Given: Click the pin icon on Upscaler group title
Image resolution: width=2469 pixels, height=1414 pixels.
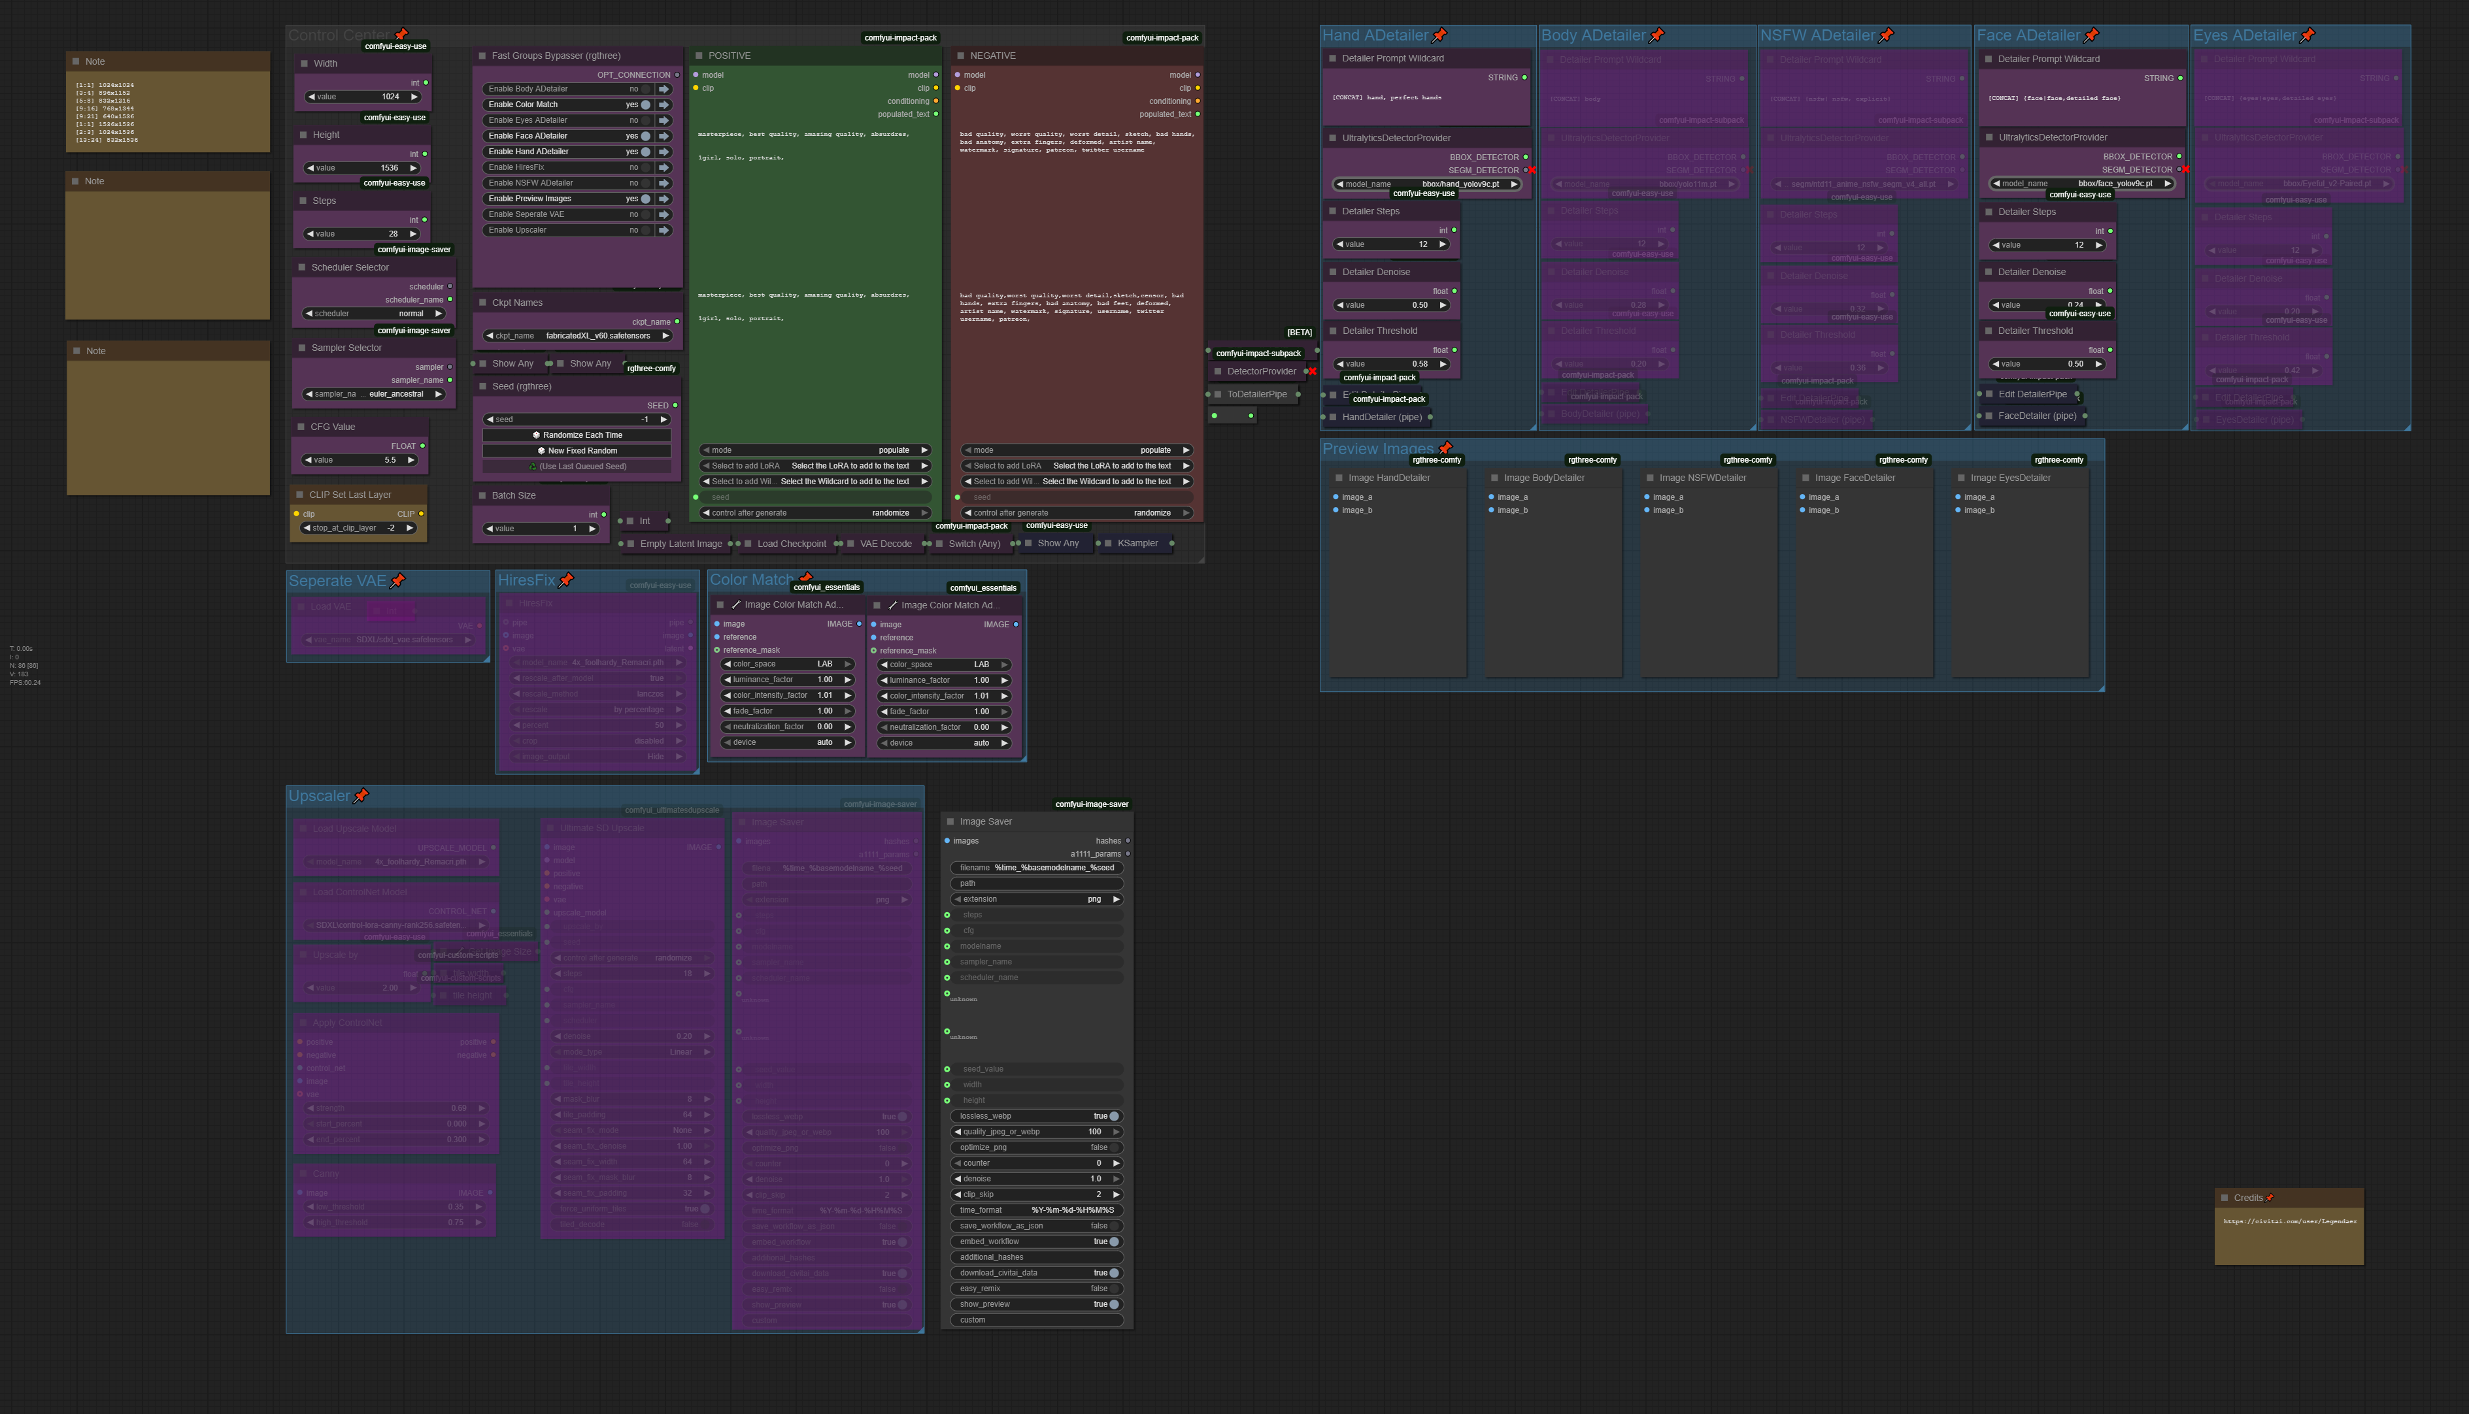Looking at the screenshot, I should tap(361, 795).
